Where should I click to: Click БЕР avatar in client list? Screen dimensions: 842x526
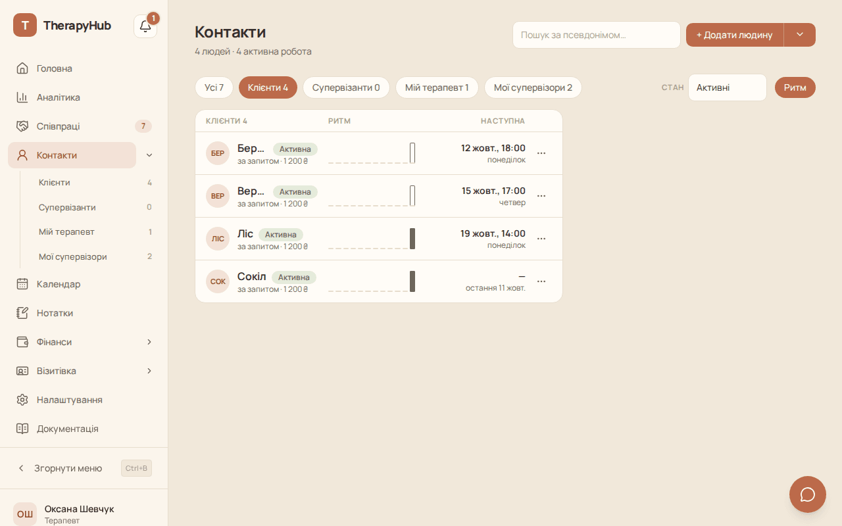[x=218, y=153]
